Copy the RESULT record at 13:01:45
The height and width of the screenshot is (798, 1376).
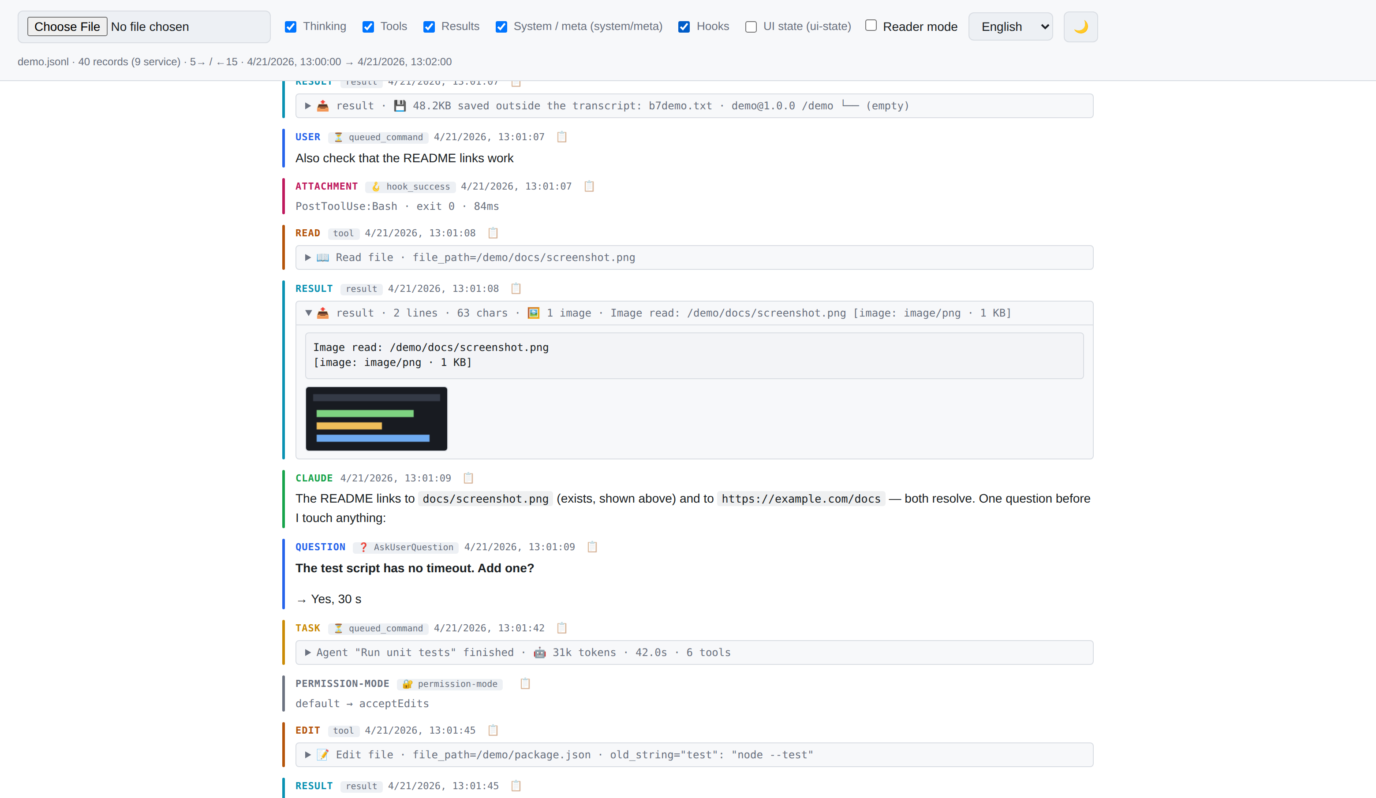tap(516, 786)
